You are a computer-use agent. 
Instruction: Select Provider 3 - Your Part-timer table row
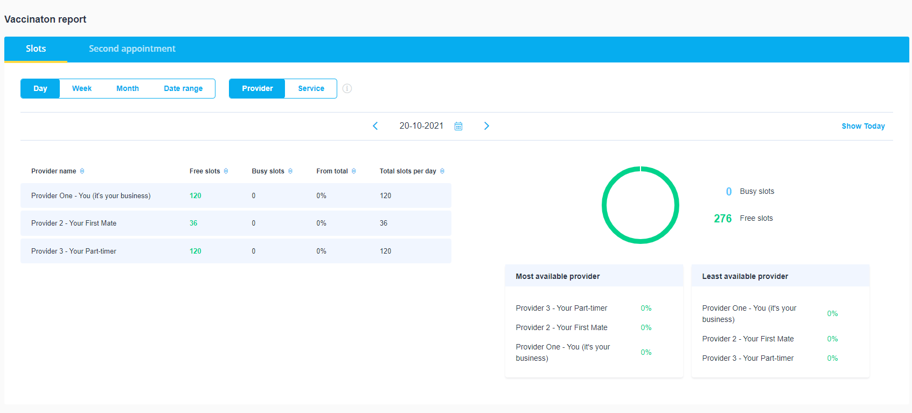click(236, 251)
